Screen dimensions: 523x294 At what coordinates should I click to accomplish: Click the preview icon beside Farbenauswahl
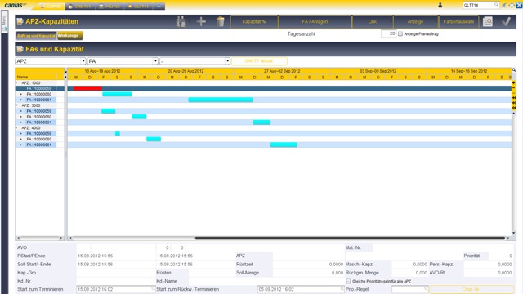488,22
